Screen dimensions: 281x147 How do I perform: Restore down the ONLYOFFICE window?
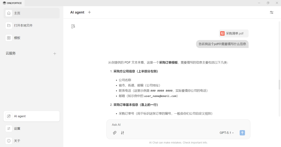coord(268,3)
